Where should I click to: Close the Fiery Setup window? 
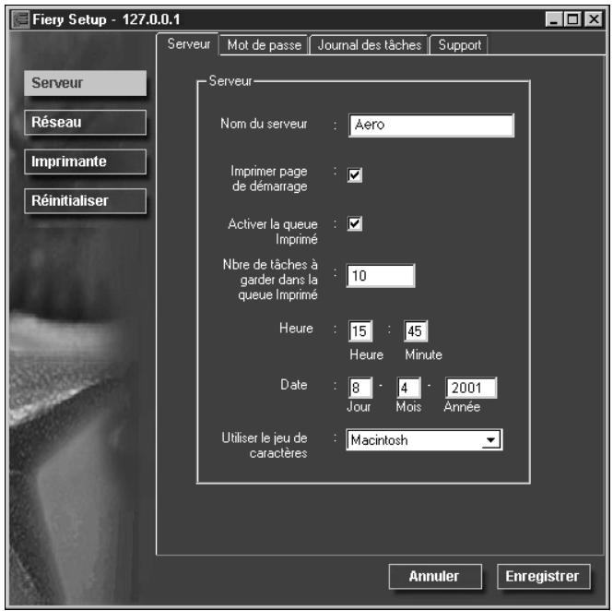[594, 19]
